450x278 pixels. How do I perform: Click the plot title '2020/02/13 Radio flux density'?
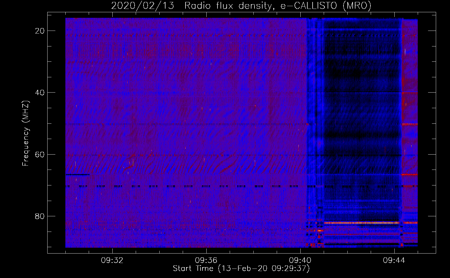click(x=191, y=6)
